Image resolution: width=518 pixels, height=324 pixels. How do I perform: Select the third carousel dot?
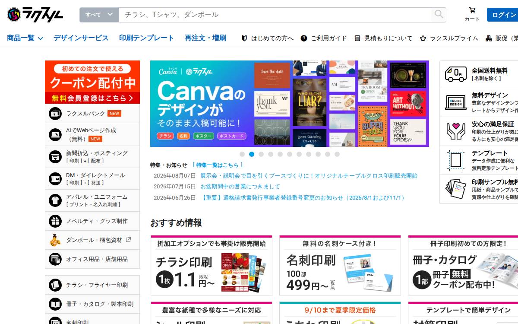pyautogui.click(x=261, y=154)
